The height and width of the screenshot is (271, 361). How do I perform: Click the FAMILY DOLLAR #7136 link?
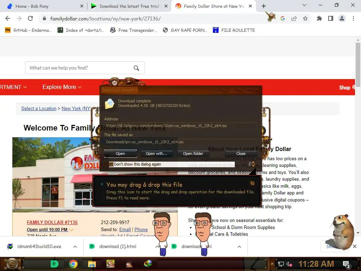coord(52,222)
